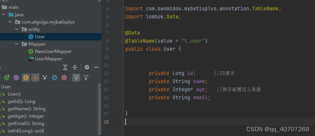
Task: Click TableName in the import statement
Action: (265, 9)
